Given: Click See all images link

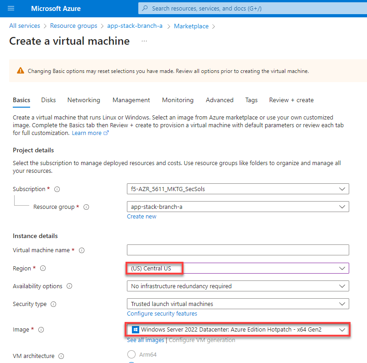Looking at the screenshot, I should [145, 340].
